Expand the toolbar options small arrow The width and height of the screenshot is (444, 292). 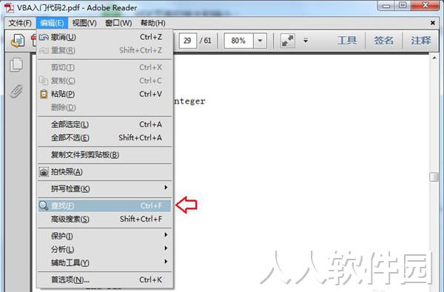coord(306,41)
